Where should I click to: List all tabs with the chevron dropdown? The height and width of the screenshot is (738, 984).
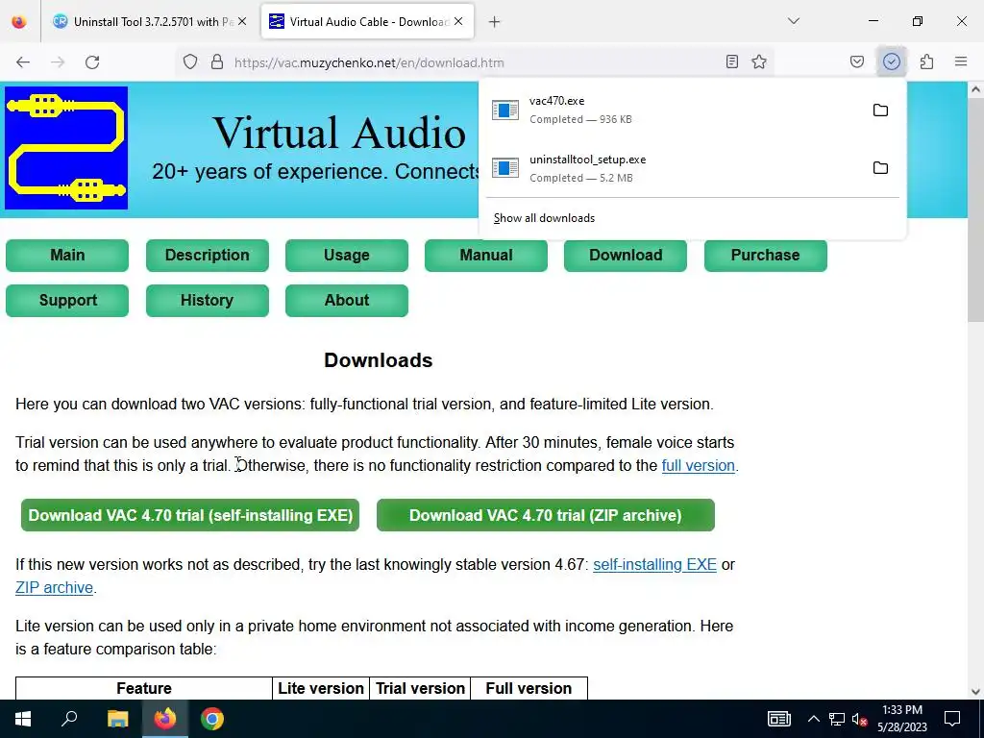[793, 21]
